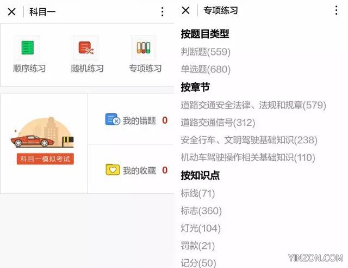Open the three-dot menu on the 科目一 page
Viewport: 348px width, 268px height.
(163, 11)
